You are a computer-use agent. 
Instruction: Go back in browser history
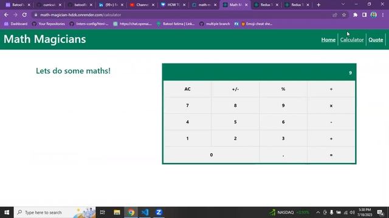point(6,15)
